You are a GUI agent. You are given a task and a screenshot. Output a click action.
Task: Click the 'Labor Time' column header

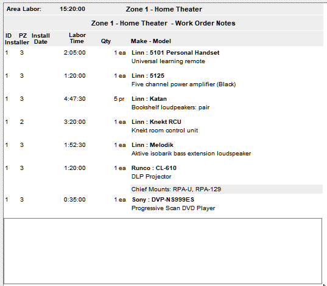77,38
